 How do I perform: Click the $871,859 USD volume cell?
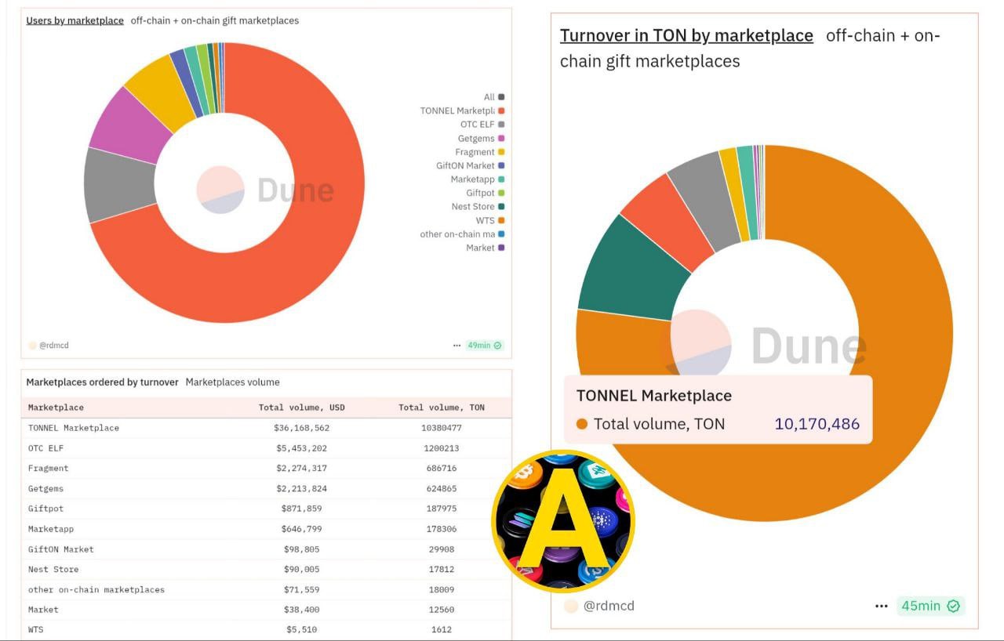pyautogui.click(x=302, y=509)
